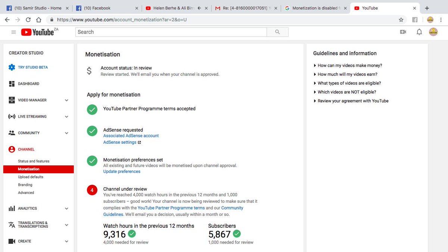Click the 5,867 subscribers value

coord(220,234)
